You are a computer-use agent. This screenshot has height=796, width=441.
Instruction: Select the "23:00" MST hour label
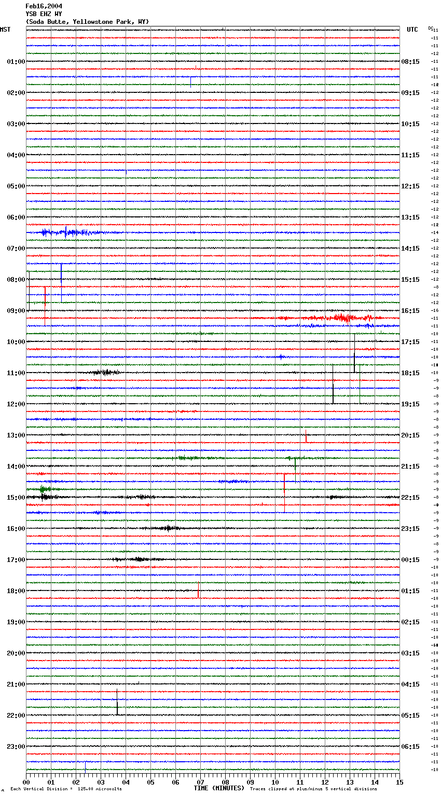point(16,747)
